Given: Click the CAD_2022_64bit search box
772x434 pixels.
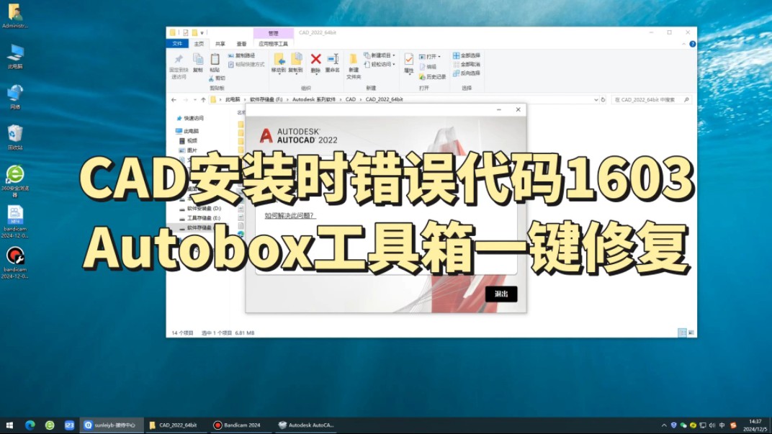Looking at the screenshot, I should [647, 99].
